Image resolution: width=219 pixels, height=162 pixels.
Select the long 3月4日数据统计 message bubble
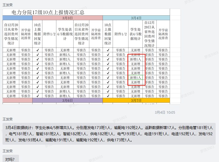109,134
